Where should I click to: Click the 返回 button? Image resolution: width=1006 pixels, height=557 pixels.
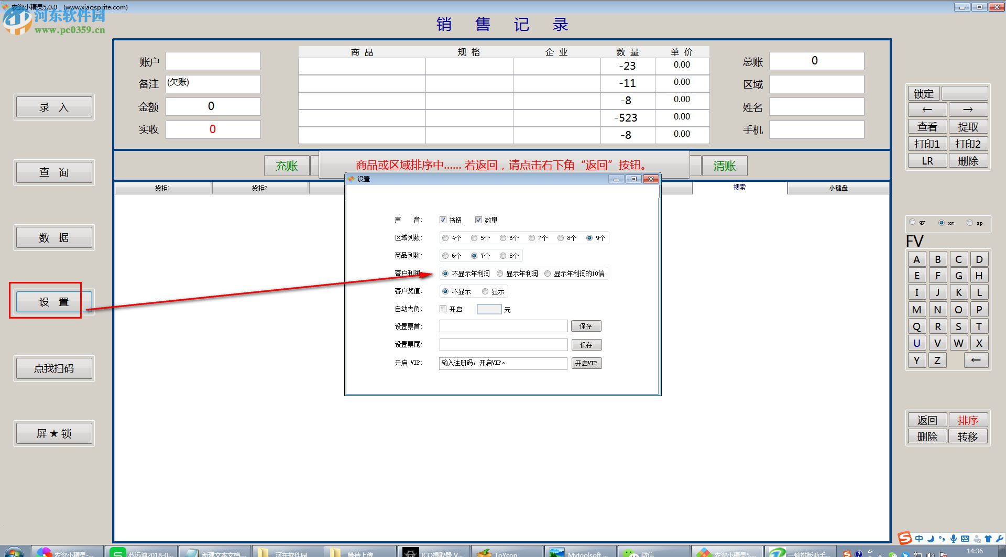[927, 420]
